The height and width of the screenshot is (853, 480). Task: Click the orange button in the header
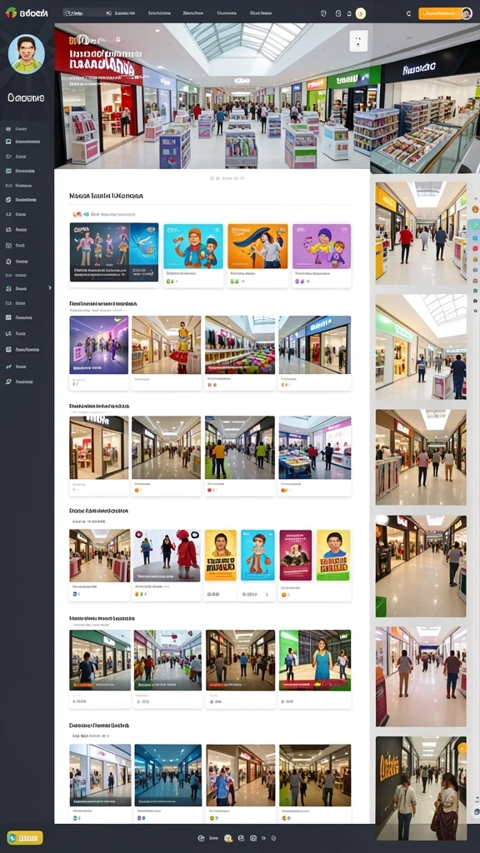click(440, 13)
